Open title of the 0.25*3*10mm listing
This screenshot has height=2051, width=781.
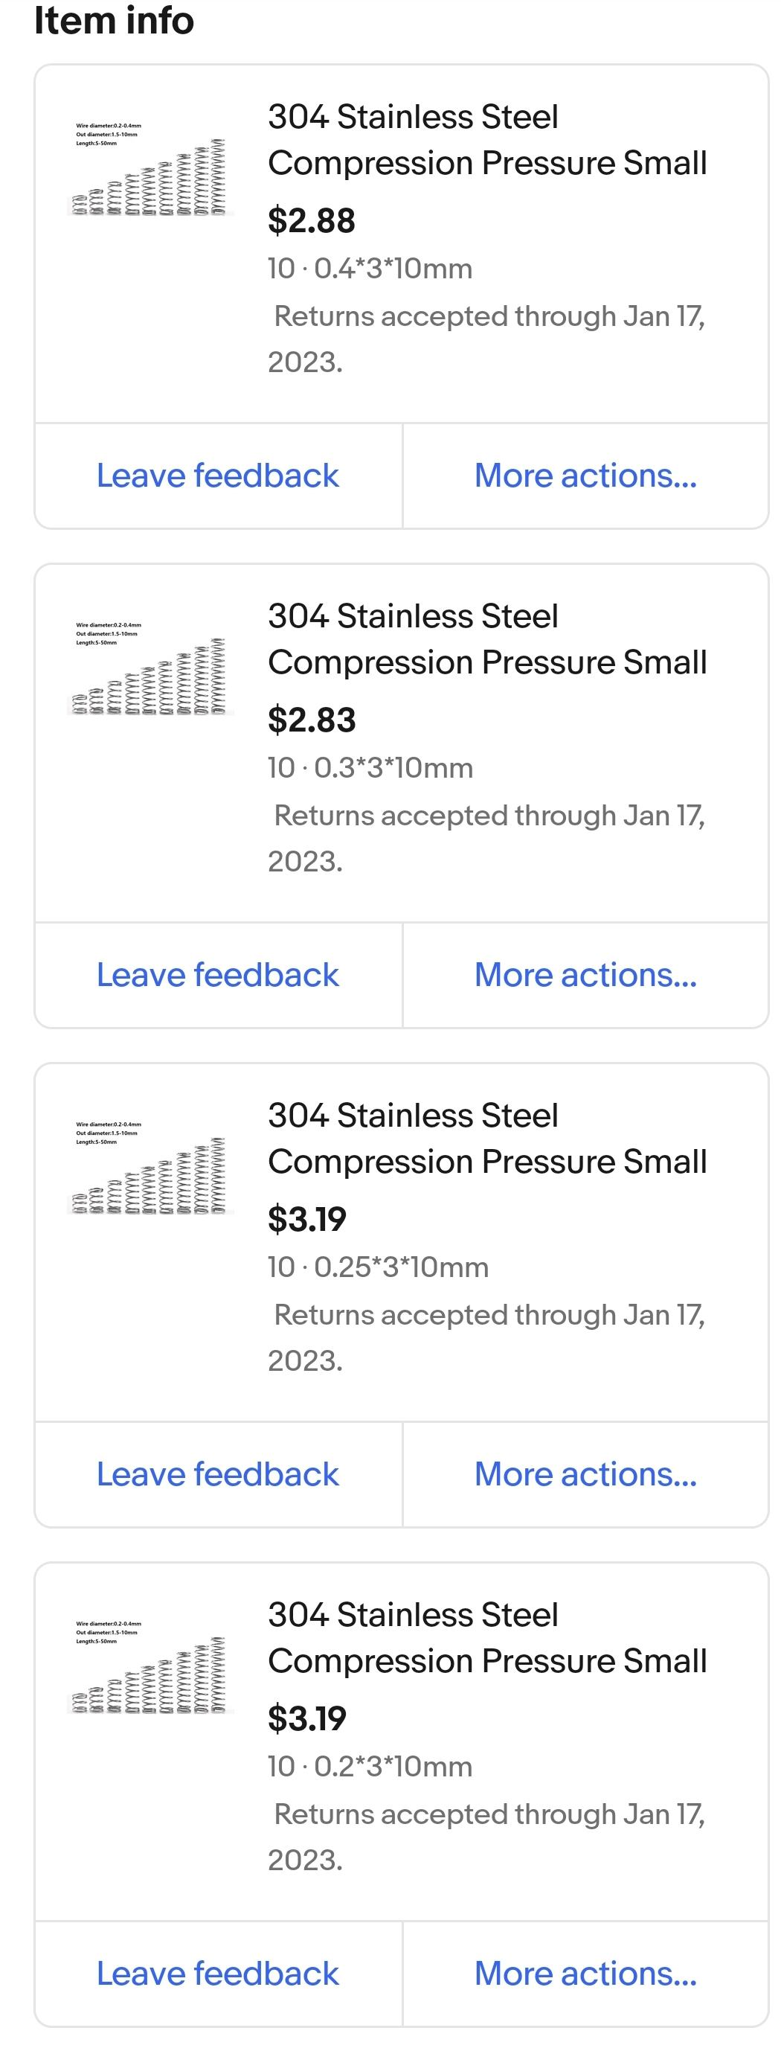487,1139
